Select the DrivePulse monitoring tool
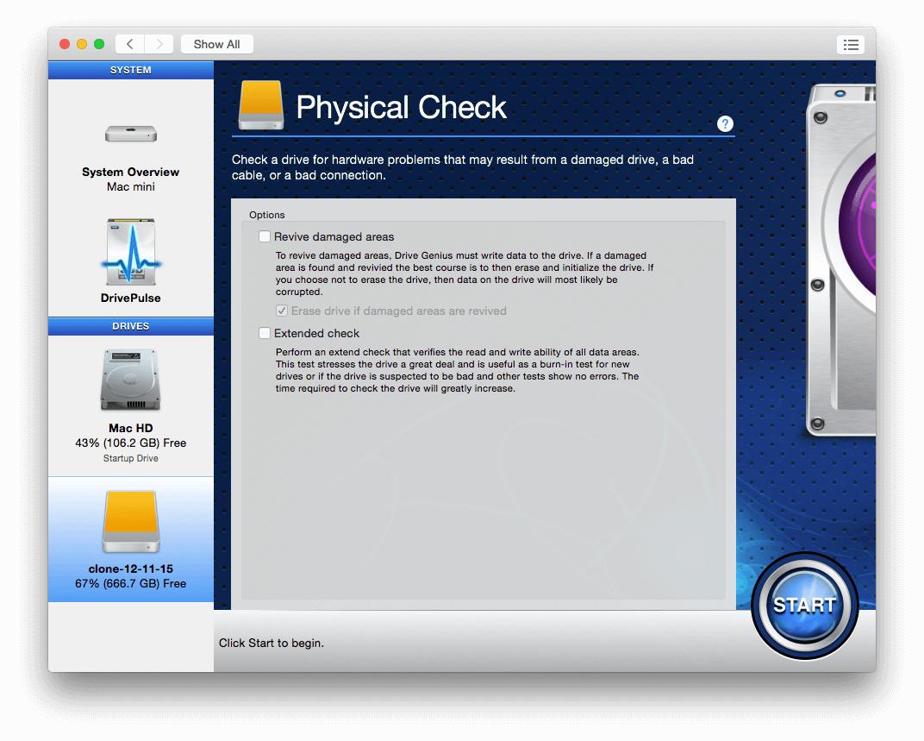This screenshot has height=741, width=924. pyautogui.click(x=130, y=259)
